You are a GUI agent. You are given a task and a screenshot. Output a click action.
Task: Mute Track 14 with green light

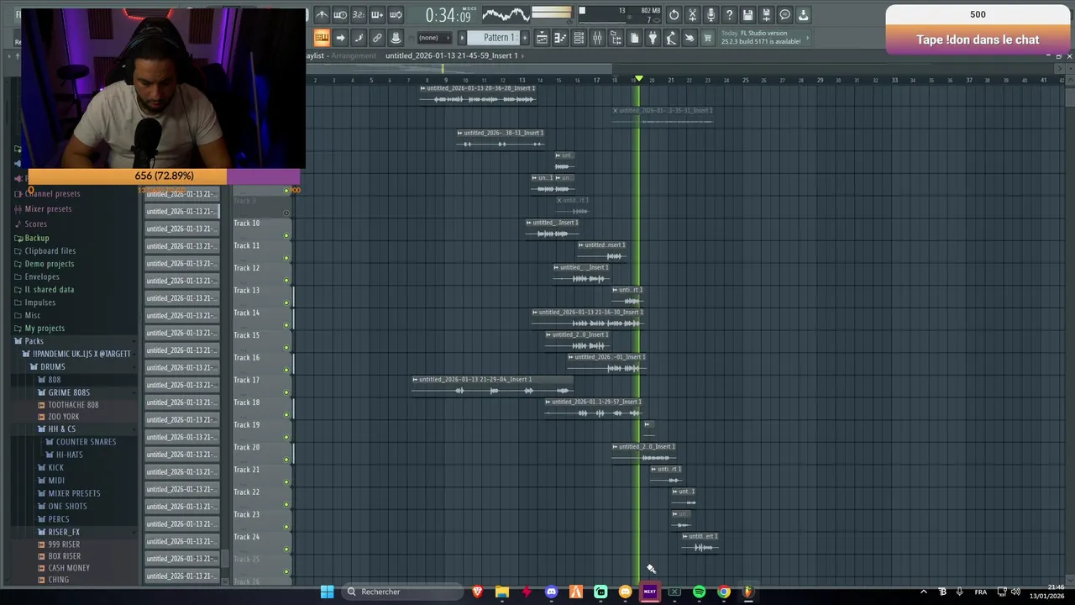[286, 325]
